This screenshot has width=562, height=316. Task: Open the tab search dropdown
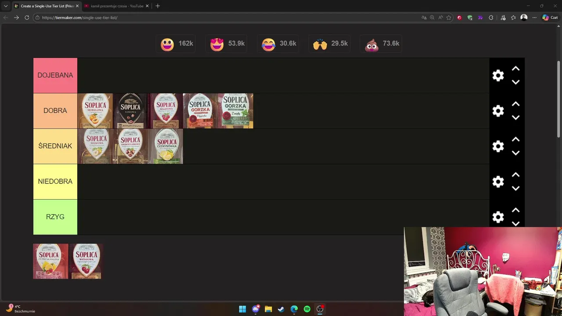click(6, 6)
